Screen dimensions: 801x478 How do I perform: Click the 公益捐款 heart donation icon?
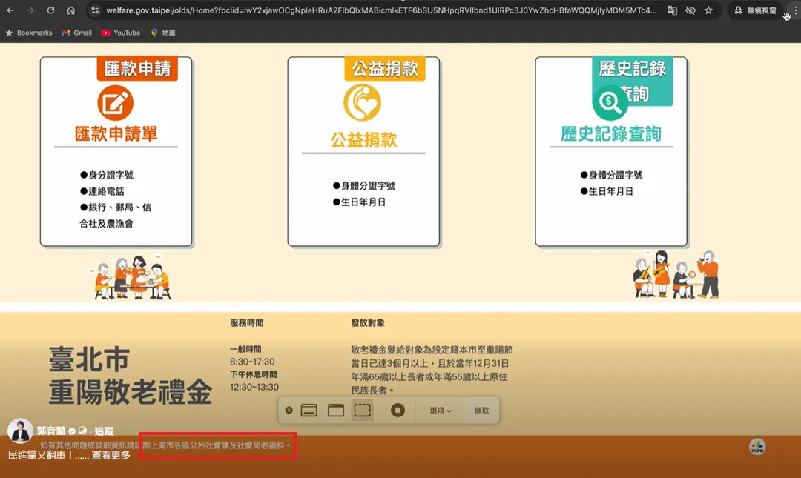[362, 103]
